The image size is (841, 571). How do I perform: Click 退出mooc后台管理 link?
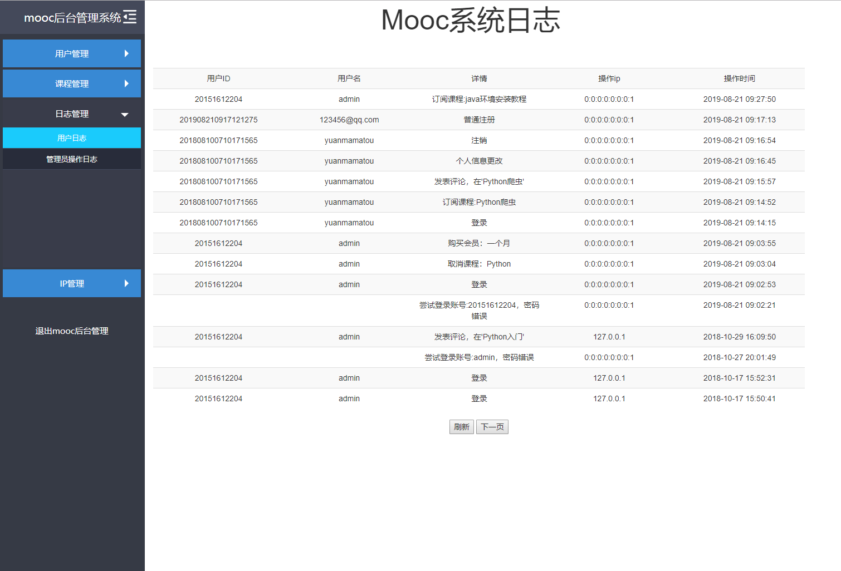click(x=72, y=331)
